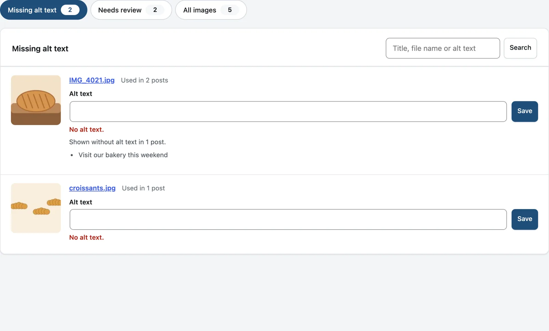Click the croissants thumbnail
The height and width of the screenshot is (331, 549).
click(36, 208)
